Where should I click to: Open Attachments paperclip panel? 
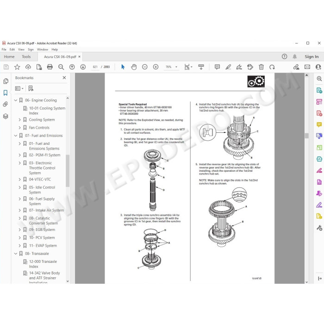point(6,104)
